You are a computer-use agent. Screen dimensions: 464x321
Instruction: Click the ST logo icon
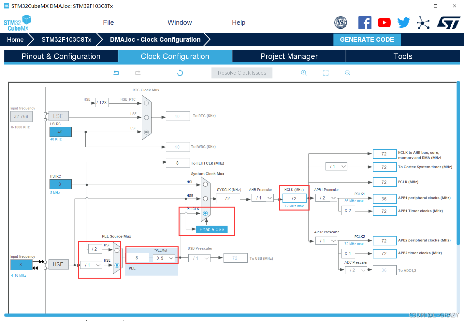pyautogui.click(x=449, y=22)
